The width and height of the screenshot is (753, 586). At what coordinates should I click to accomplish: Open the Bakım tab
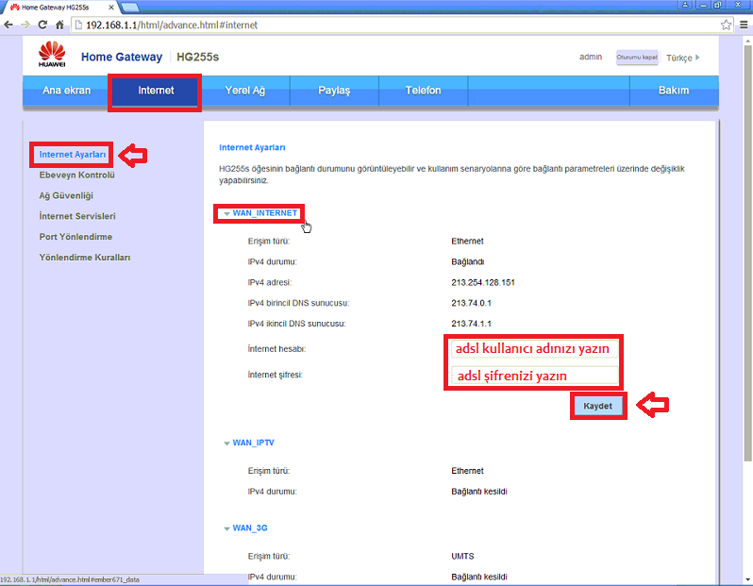click(674, 91)
